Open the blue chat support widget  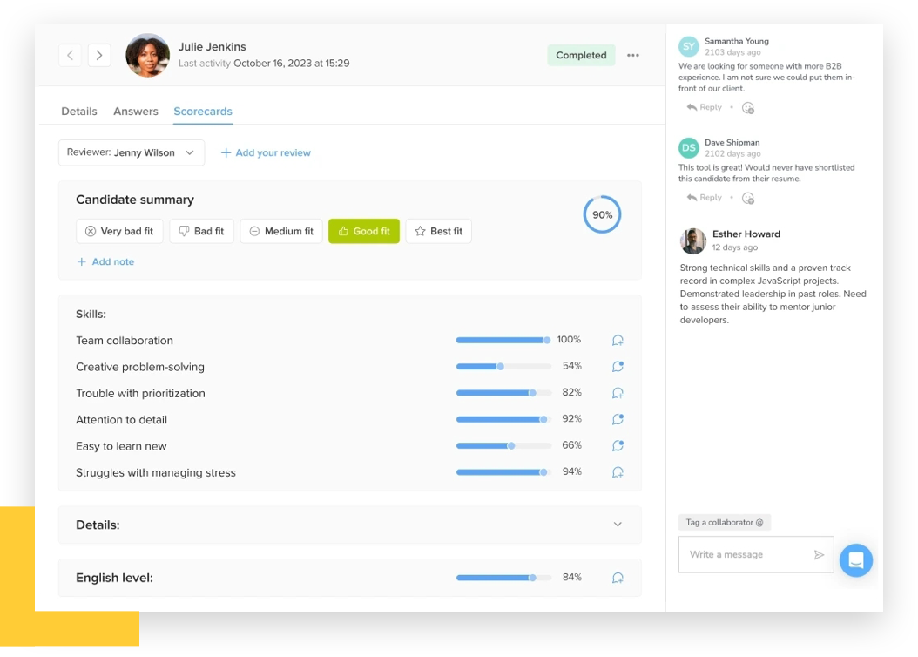click(855, 560)
